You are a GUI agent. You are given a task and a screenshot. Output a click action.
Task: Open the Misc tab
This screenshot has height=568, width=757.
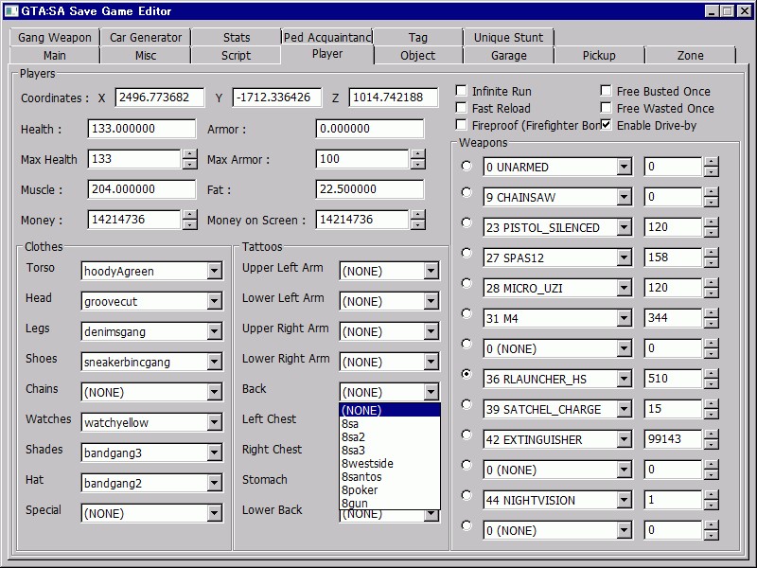point(146,55)
